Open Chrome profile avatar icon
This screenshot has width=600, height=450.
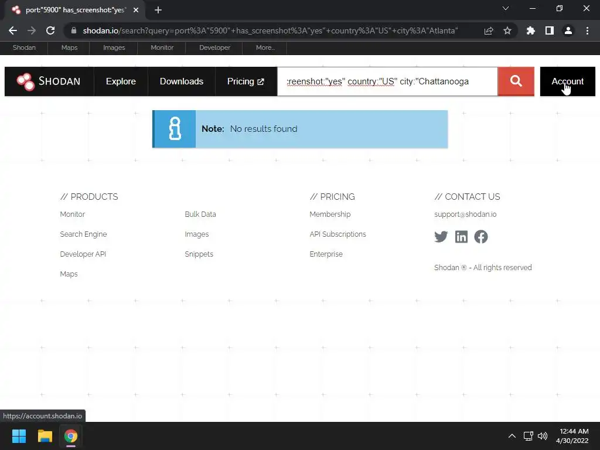(x=568, y=30)
